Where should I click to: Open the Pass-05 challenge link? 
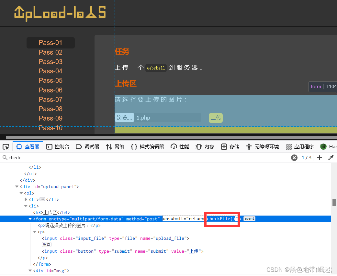pos(51,80)
